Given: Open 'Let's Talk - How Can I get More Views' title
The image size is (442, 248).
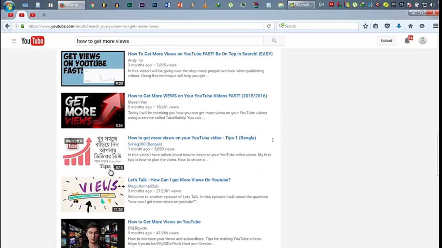Looking at the screenshot, I should [x=179, y=180].
